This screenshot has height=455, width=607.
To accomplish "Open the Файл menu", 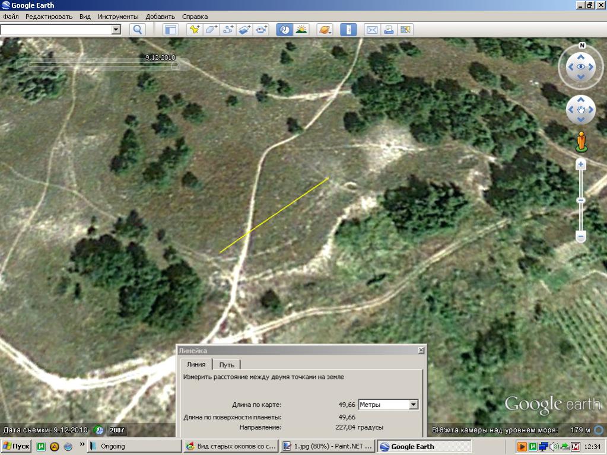I will tap(11, 17).
